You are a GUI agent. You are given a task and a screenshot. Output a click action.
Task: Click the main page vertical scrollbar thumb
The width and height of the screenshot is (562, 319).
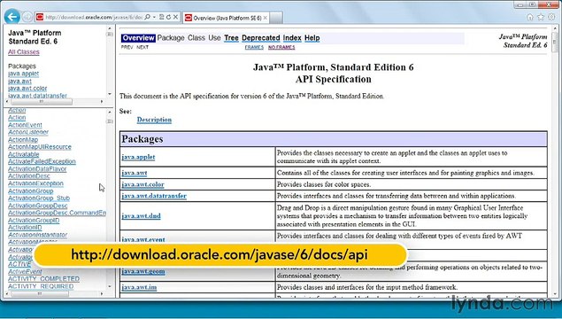[554, 43]
